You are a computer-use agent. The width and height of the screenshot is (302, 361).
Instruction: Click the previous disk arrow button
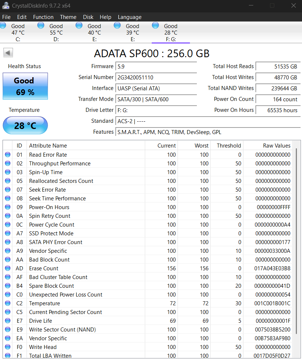pos(8,53)
